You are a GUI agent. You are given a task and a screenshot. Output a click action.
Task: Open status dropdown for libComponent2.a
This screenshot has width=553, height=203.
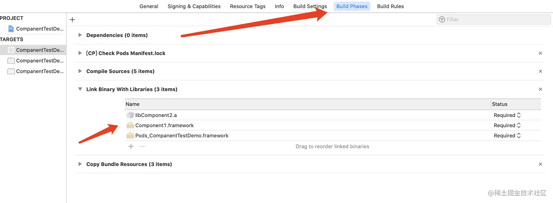coord(507,115)
